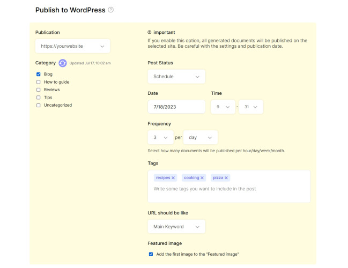Check the Tips category

39,98
